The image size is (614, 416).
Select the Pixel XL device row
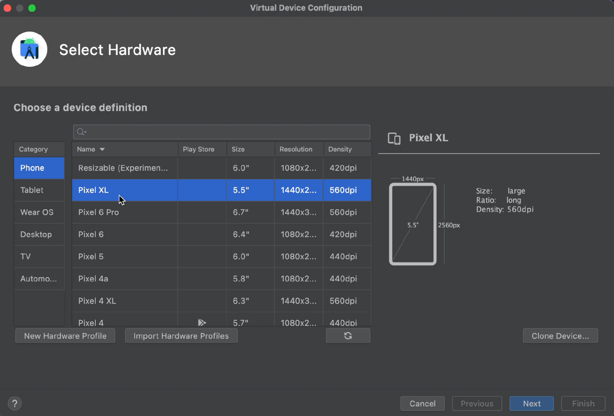point(222,190)
